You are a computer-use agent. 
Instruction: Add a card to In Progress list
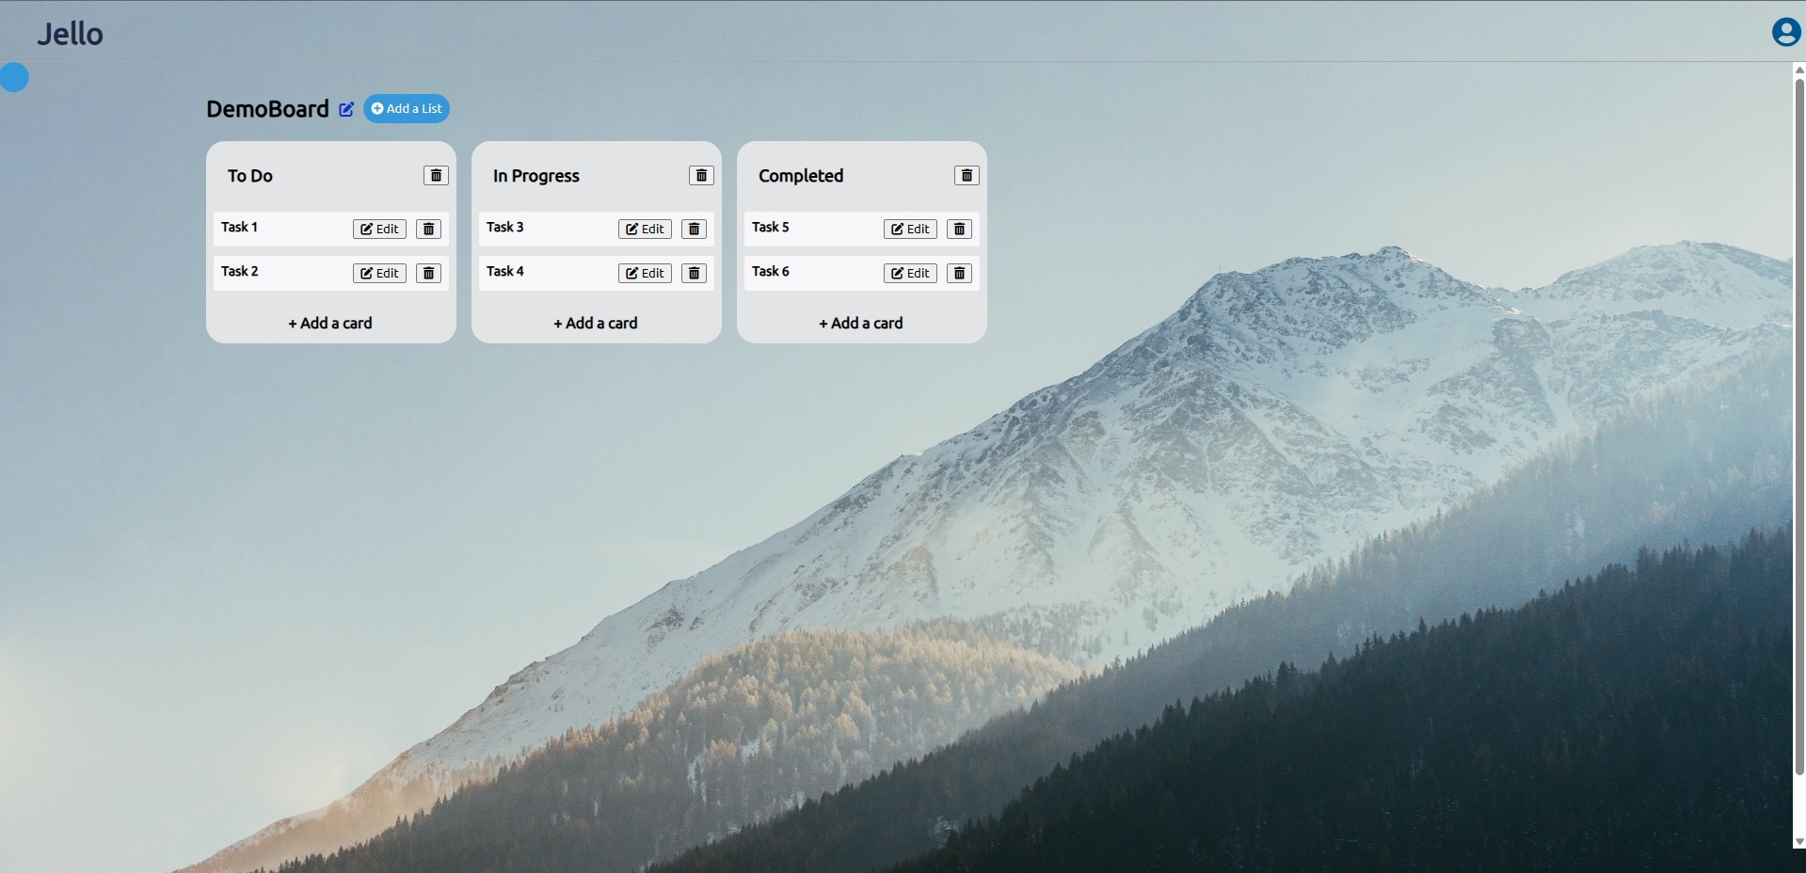click(x=596, y=324)
